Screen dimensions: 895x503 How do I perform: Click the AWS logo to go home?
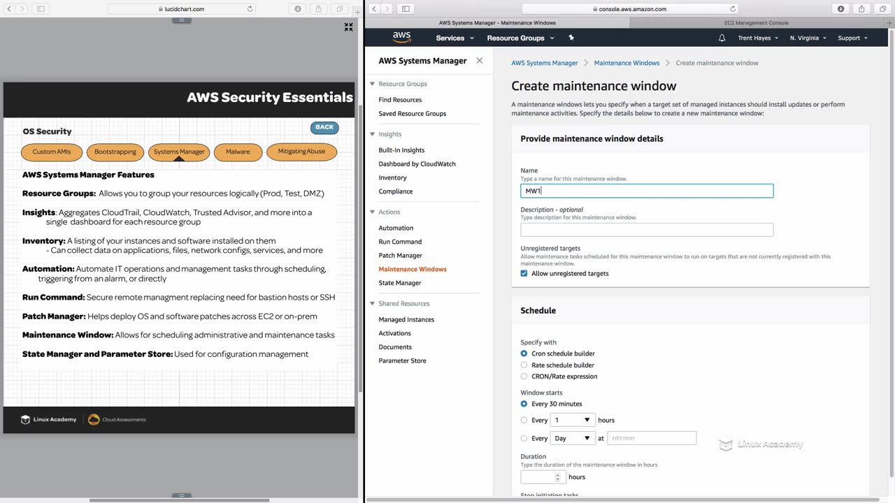(x=401, y=37)
